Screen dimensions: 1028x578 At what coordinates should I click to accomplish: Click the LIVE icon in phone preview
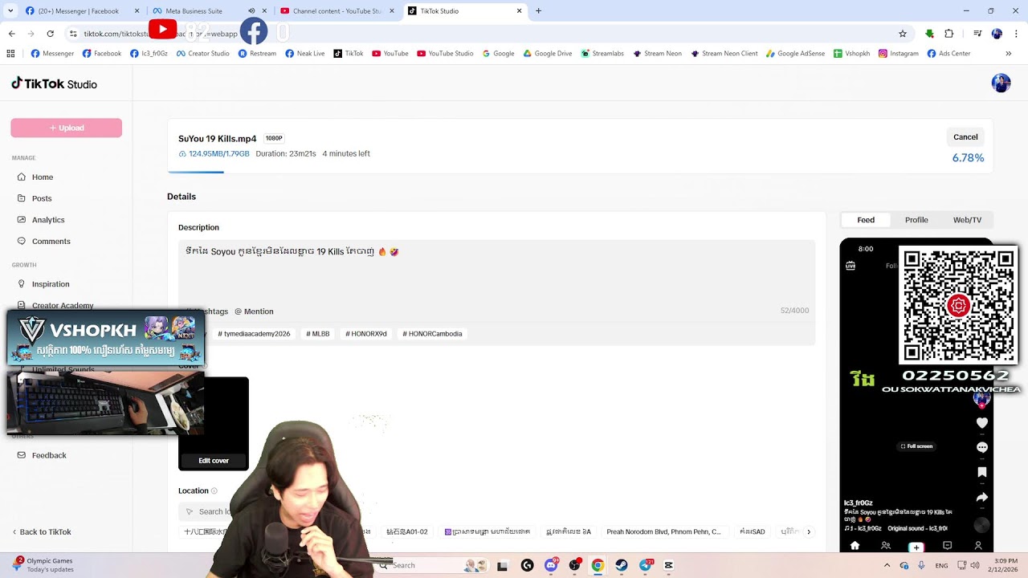[x=851, y=265]
